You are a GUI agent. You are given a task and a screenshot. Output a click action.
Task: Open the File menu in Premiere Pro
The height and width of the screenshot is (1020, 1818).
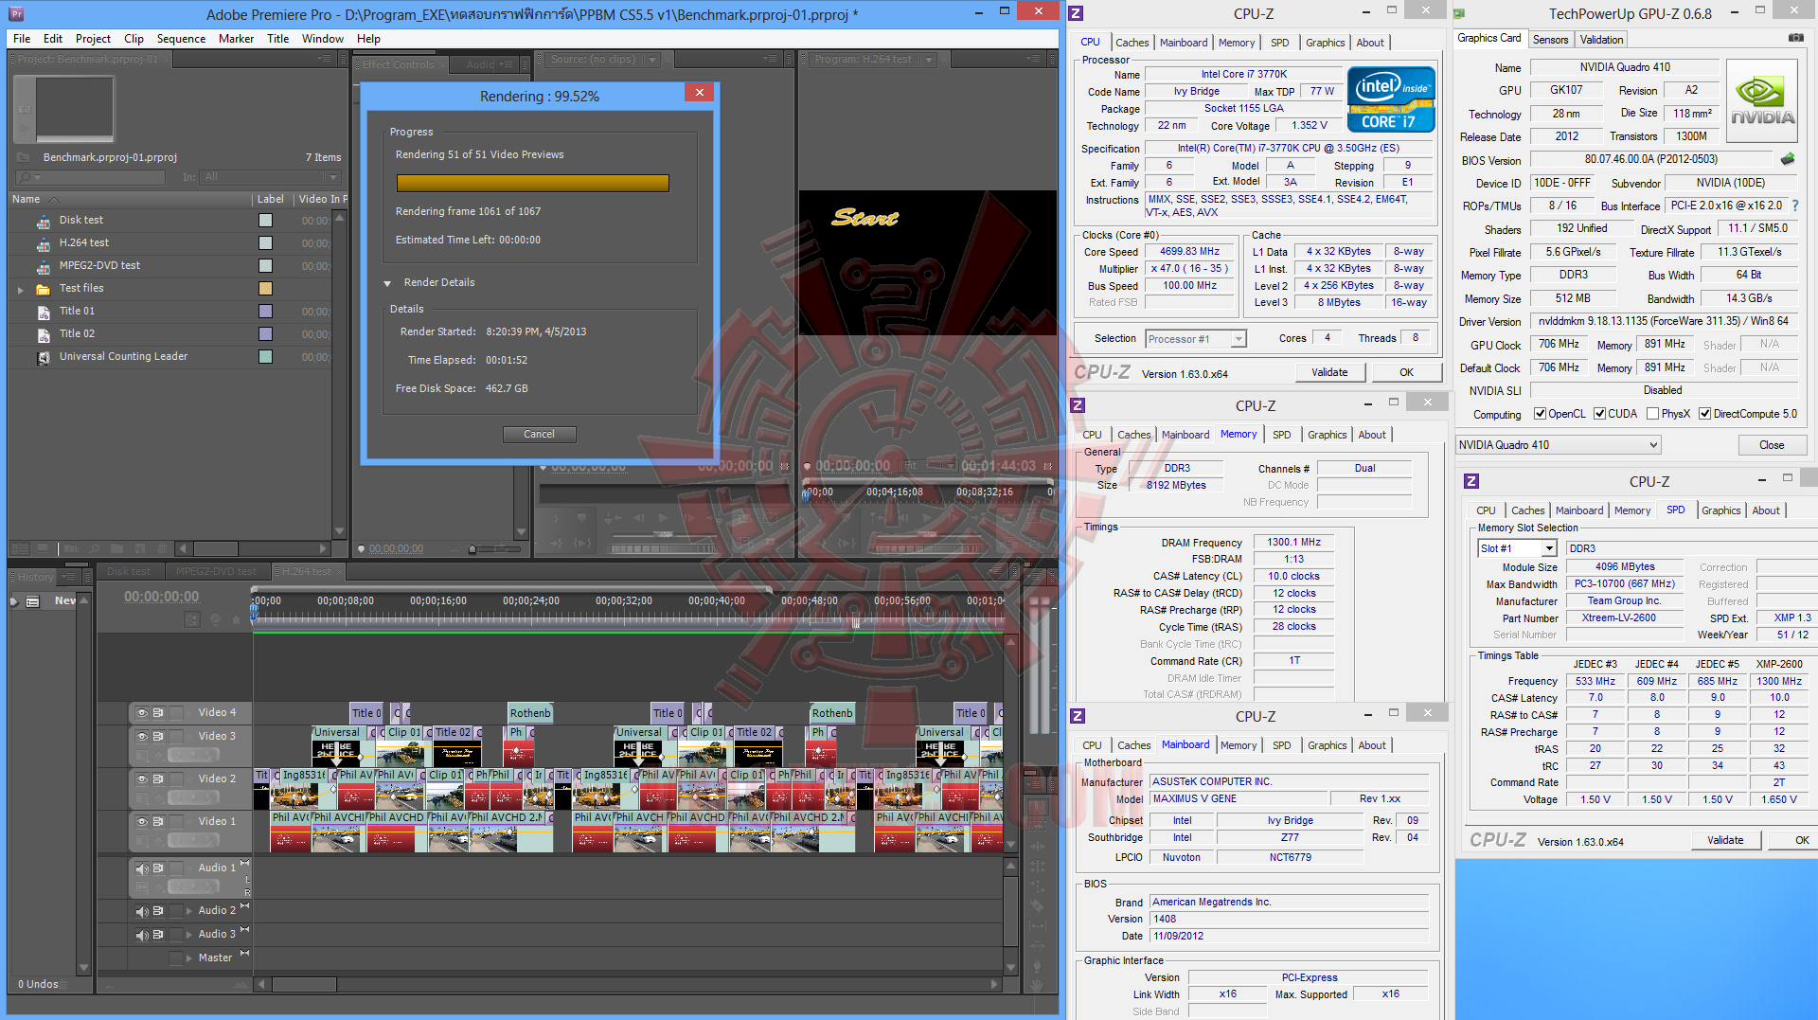pyautogui.click(x=22, y=39)
